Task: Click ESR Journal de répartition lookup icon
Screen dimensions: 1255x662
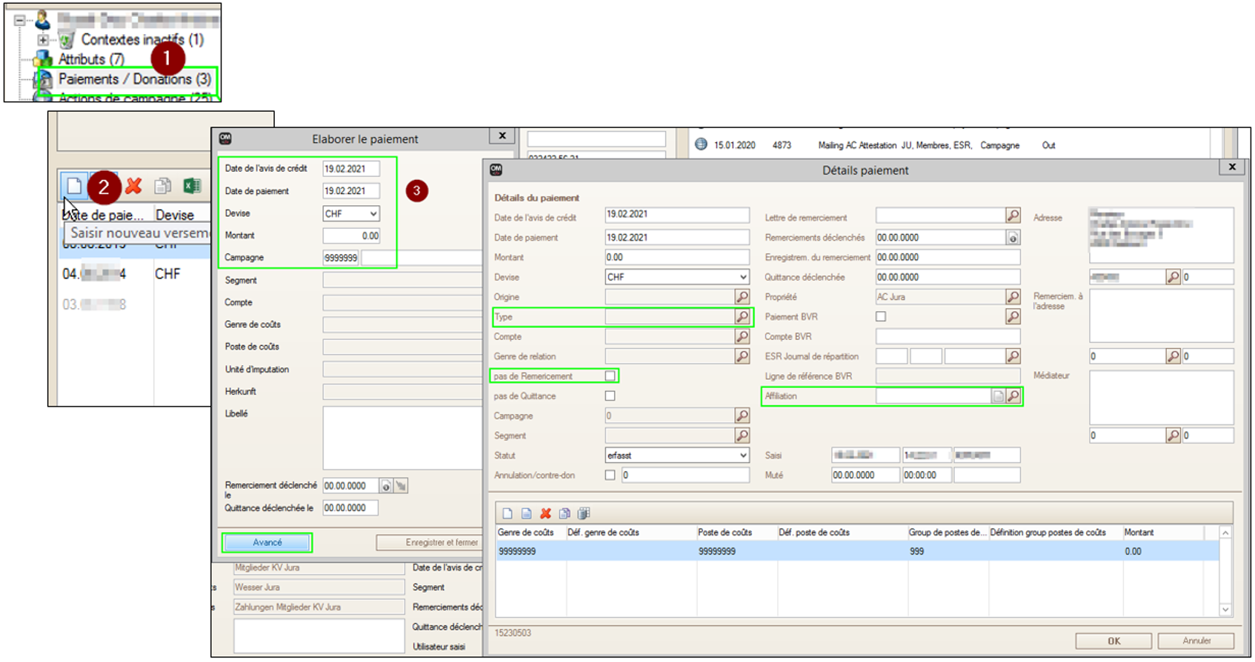Action: 1013,356
